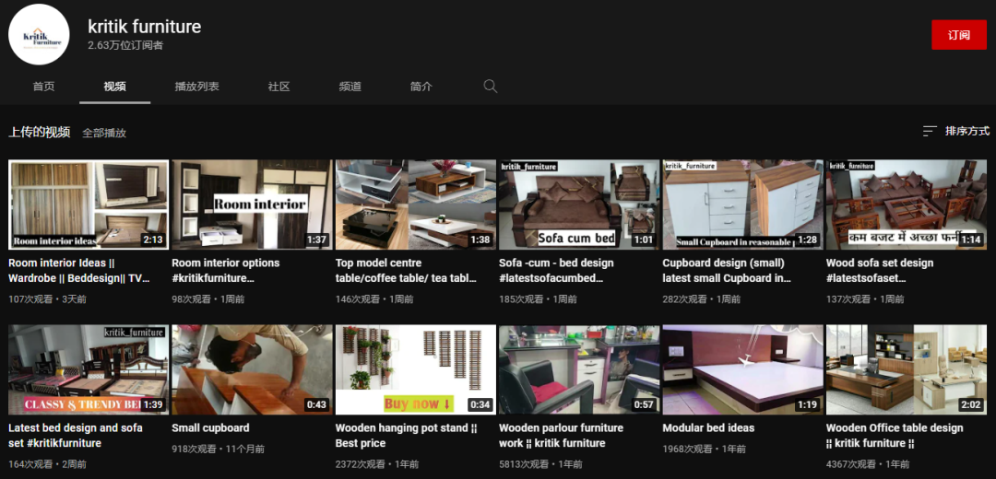Open the 简介 about tab
996x479 pixels.
click(421, 87)
